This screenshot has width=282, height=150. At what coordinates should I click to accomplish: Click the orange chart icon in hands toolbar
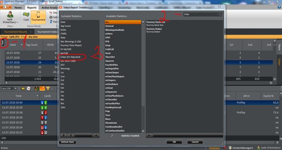tap(42, 88)
